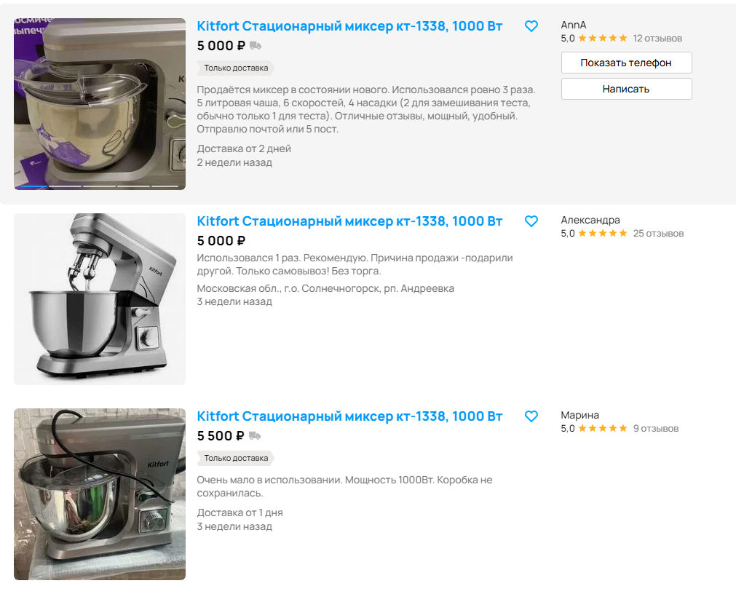Viewport: 736px width, 594px height.
Task: Click third listing's mixer photo with cord
Action: tap(100, 494)
